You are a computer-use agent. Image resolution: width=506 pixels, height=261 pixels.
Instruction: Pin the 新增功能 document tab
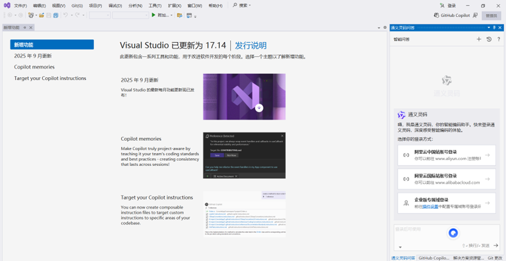[25, 27]
